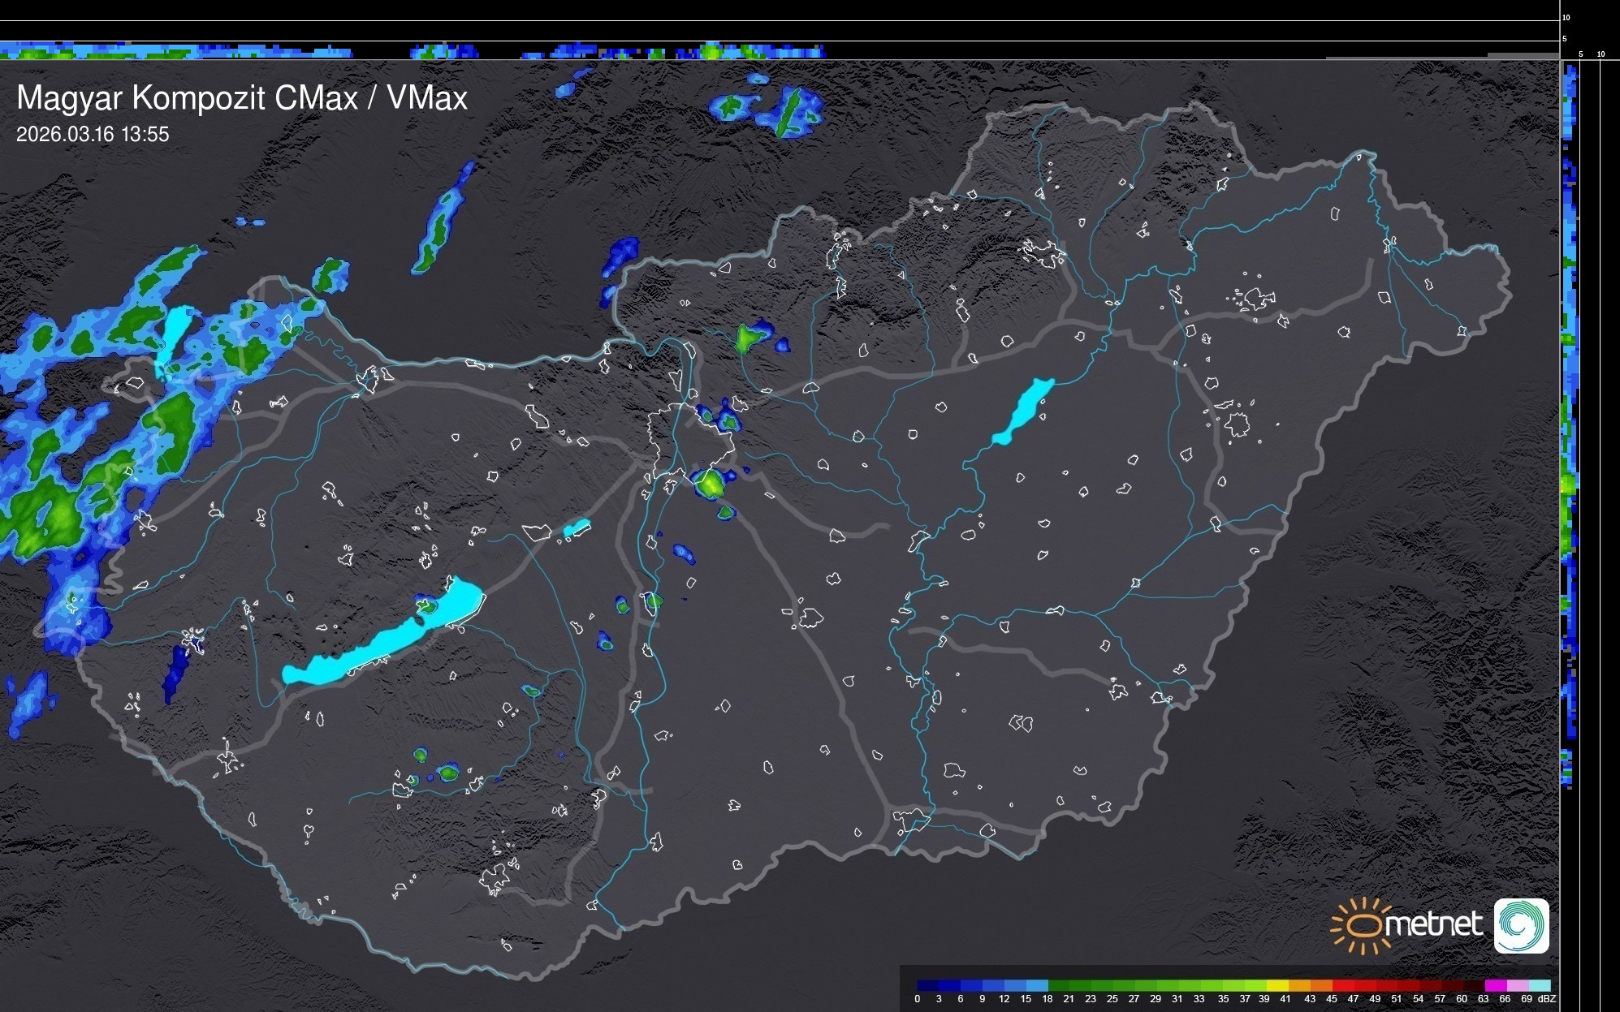
Task: Click the bright red 45 dBZ swatch
Action: click(1342, 985)
